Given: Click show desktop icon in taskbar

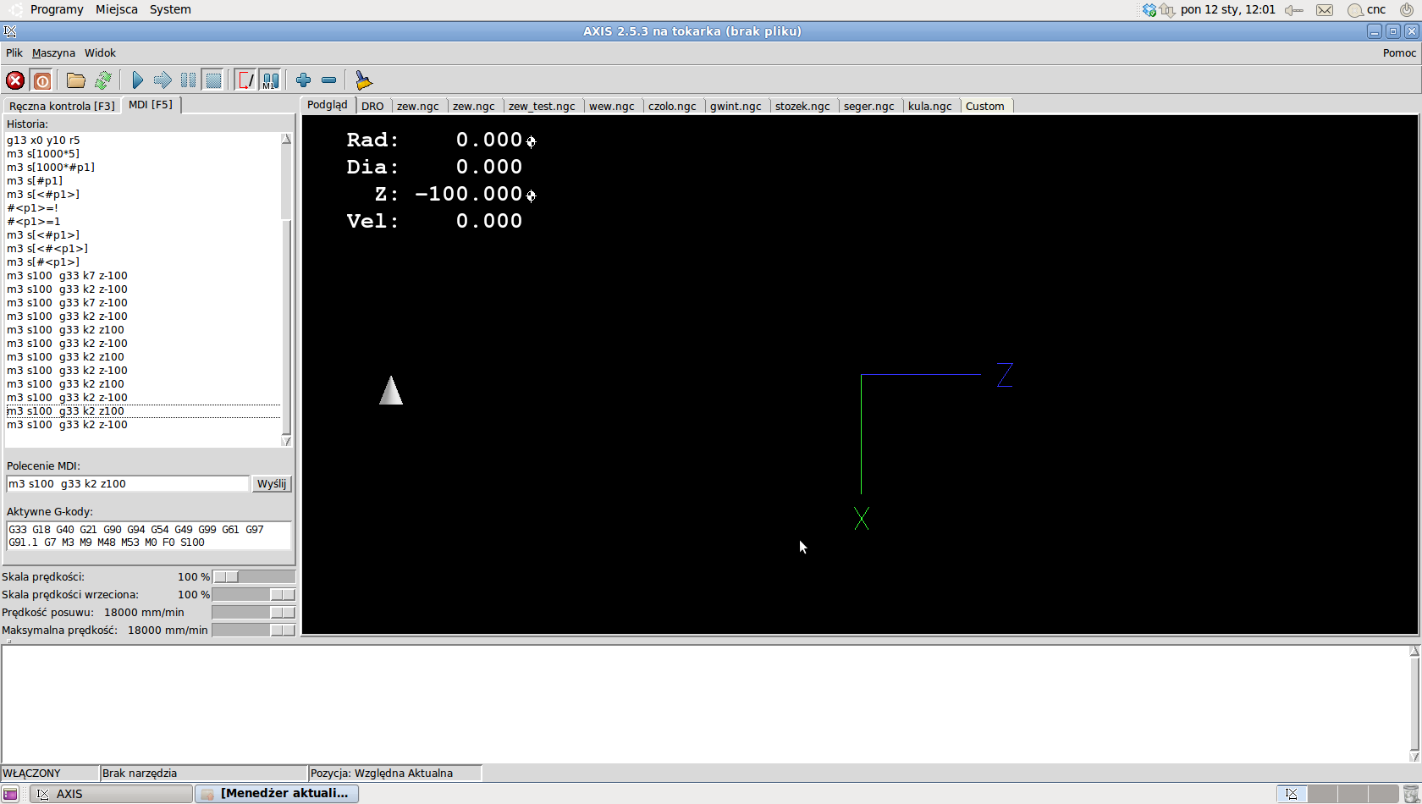Looking at the screenshot, I should (10, 794).
